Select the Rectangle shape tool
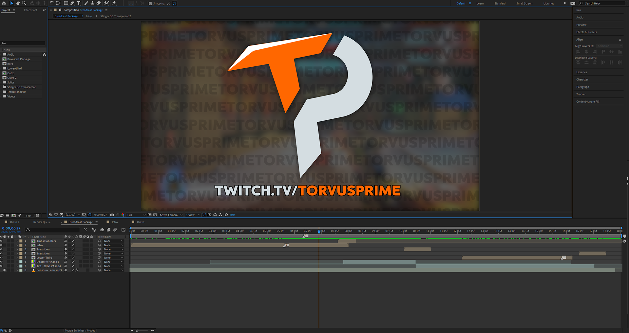The width and height of the screenshot is (629, 333). click(x=66, y=3)
